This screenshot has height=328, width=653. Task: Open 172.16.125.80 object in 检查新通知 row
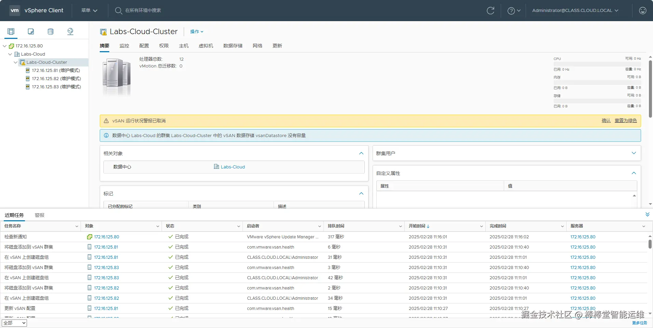pyautogui.click(x=107, y=237)
